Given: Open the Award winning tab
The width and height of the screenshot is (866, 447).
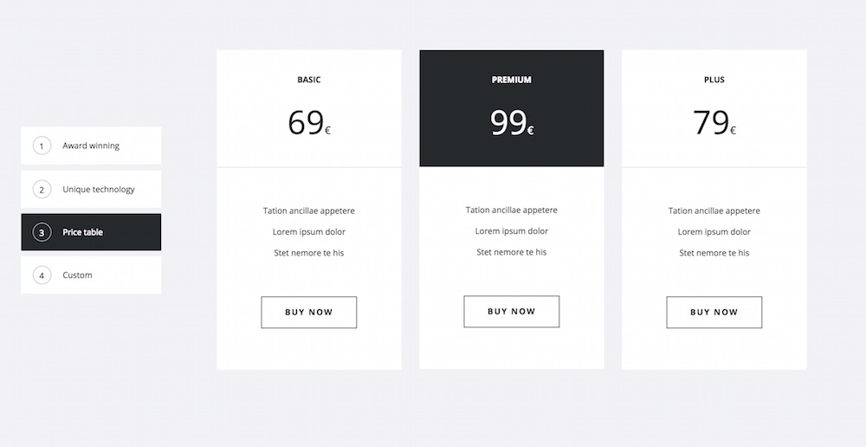Looking at the screenshot, I should [x=91, y=146].
